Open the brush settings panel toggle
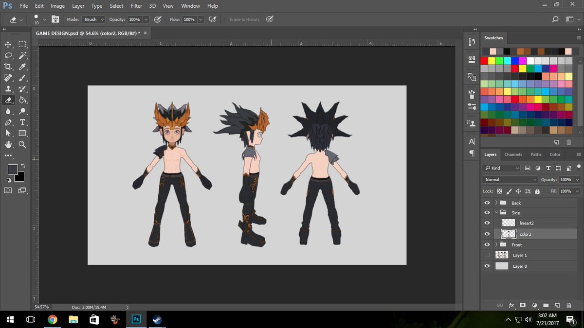Screen dimensions: 584x328 click(x=56, y=19)
